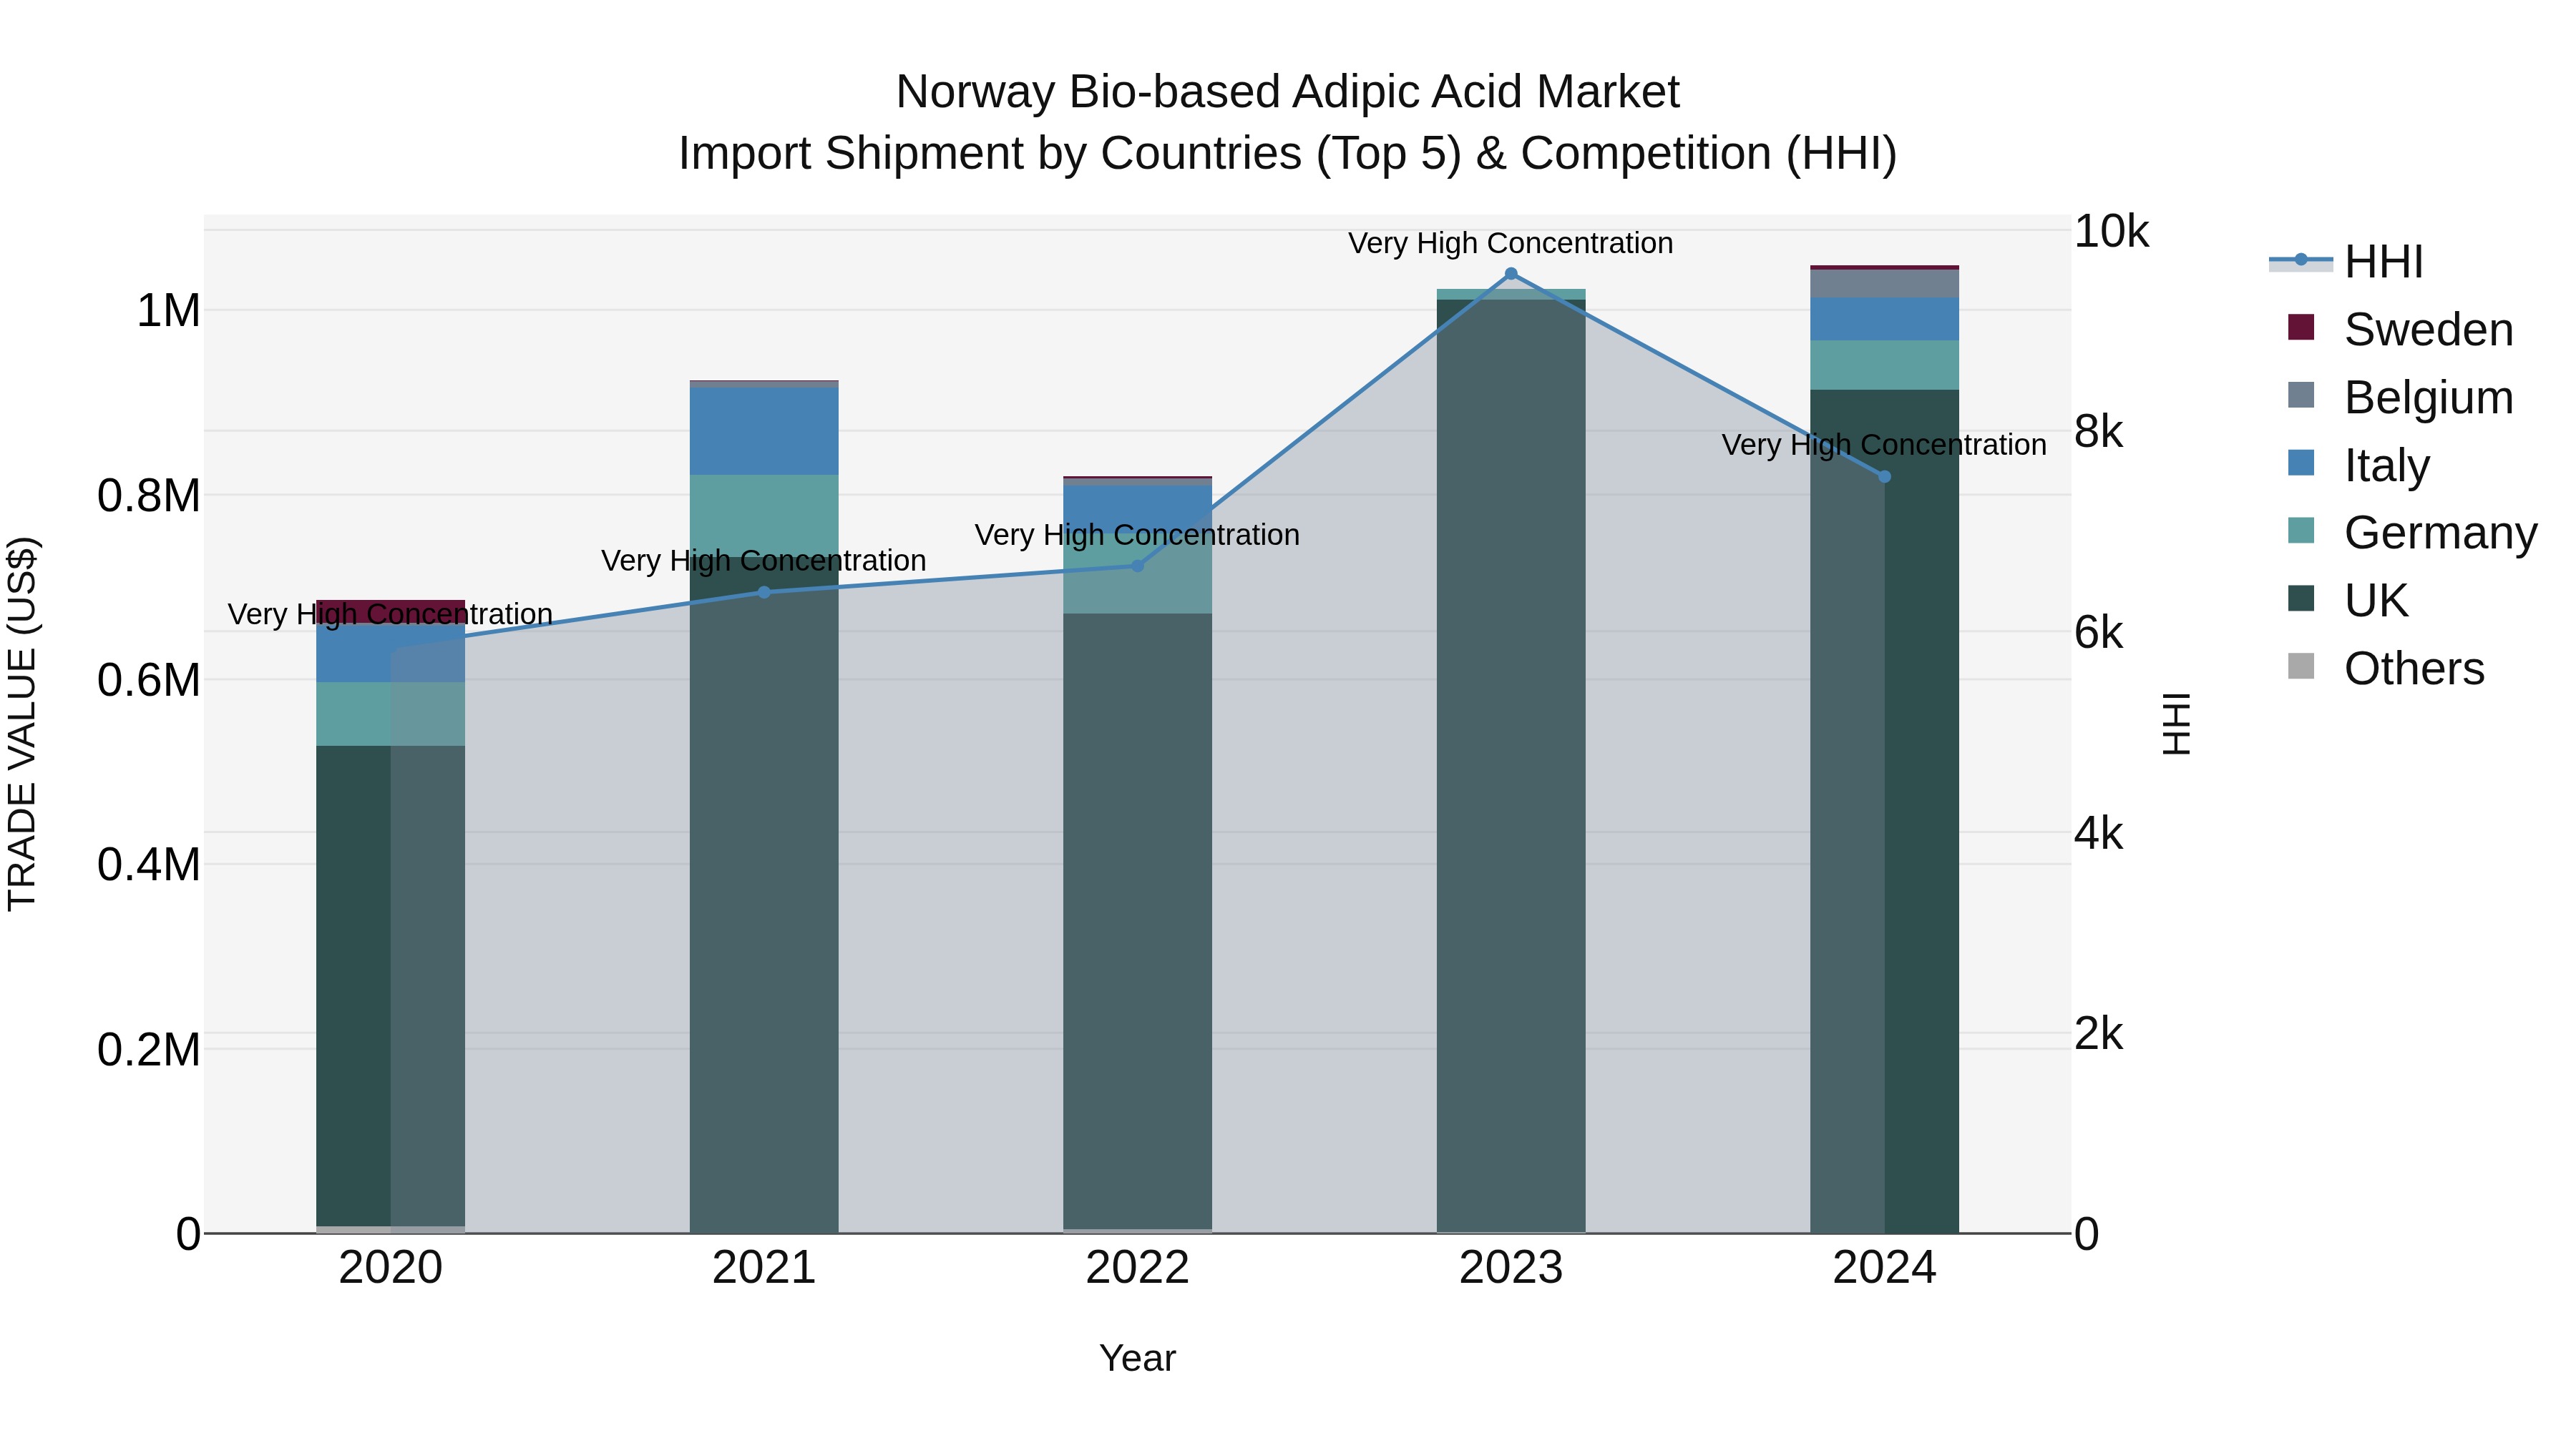The image size is (2576, 1448).
Task: Click the 10k right axis tick label
Action: coord(2111,232)
